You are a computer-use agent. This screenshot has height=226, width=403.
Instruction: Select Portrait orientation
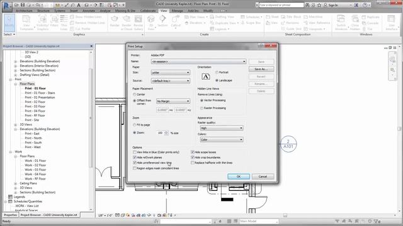[x=217, y=73]
